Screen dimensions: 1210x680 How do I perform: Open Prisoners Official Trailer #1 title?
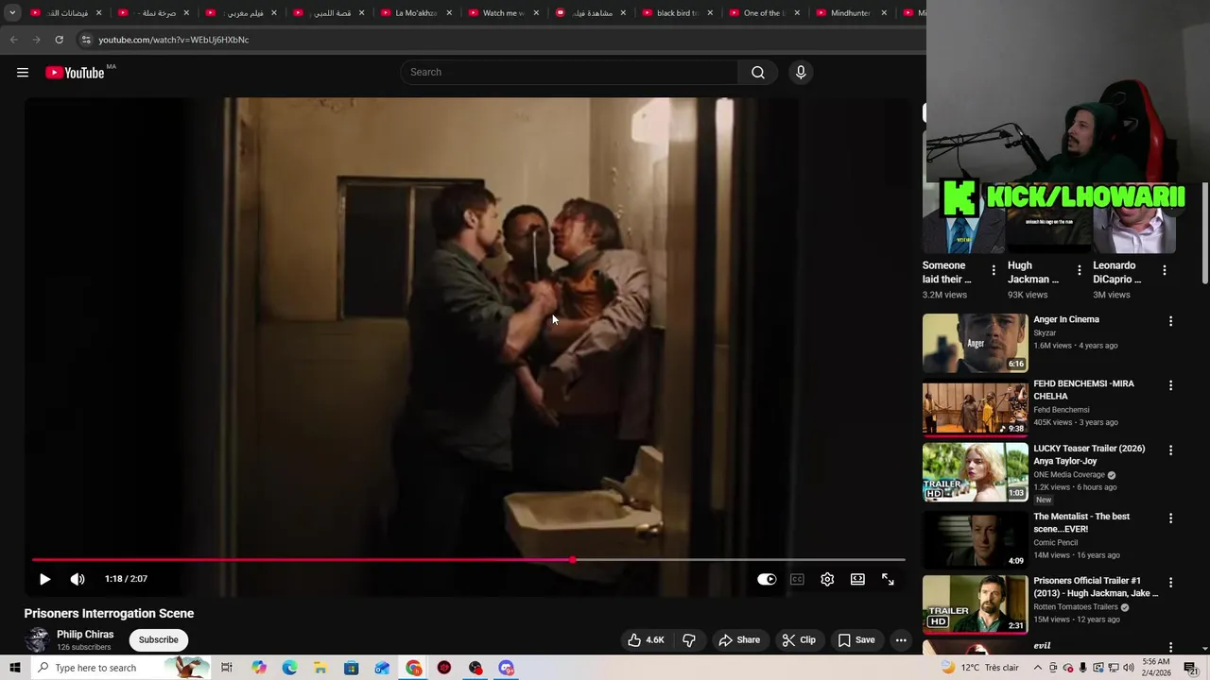click(1096, 587)
